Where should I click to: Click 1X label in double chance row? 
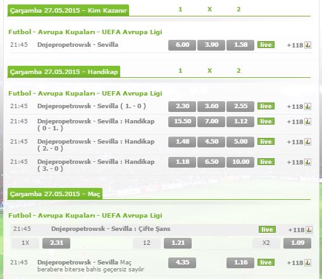25,243
